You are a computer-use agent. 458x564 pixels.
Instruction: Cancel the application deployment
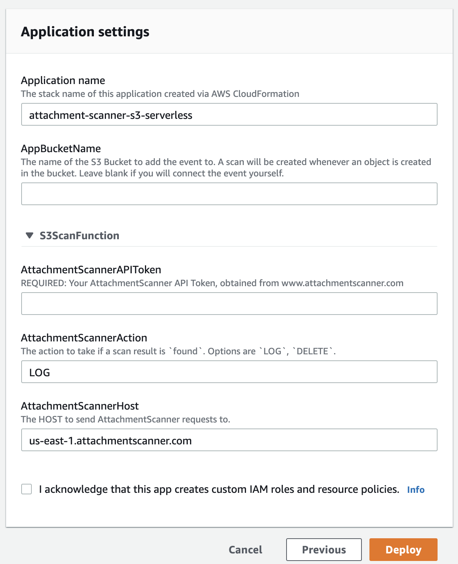click(245, 550)
